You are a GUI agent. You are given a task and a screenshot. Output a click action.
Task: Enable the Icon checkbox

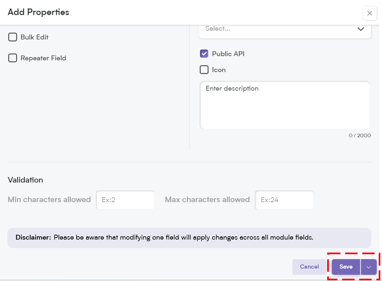(204, 70)
